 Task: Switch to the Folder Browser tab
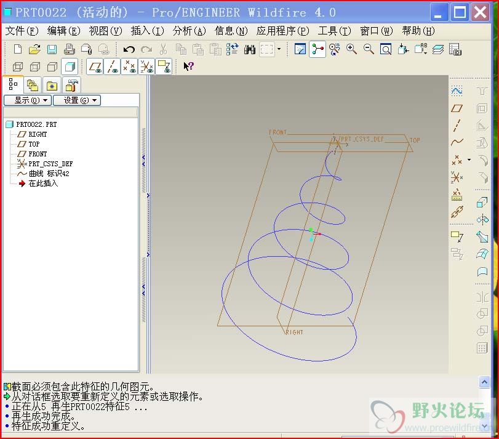(33, 86)
